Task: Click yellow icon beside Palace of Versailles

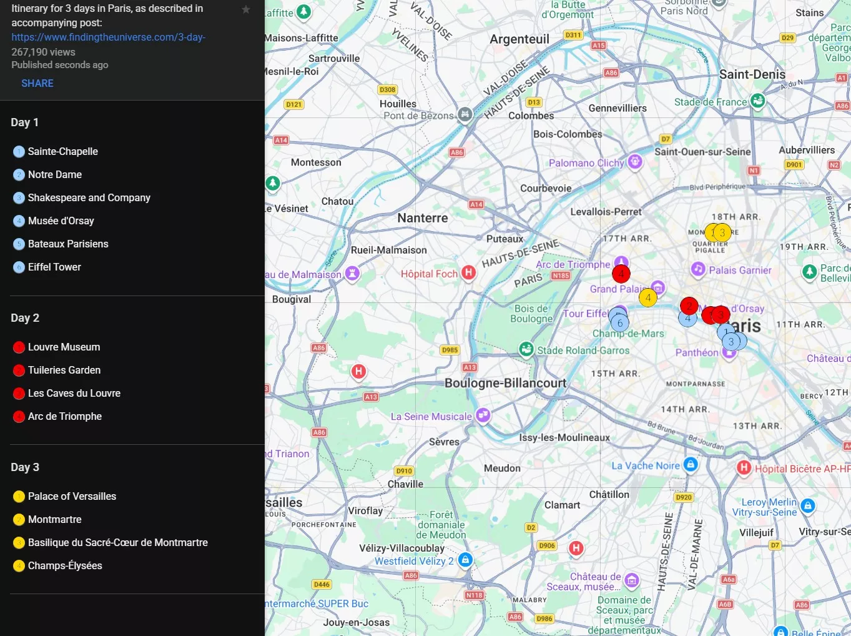Action: pyautogui.click(x=19, y=497)
